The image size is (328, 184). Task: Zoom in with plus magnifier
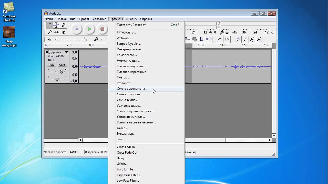[238, 39]
